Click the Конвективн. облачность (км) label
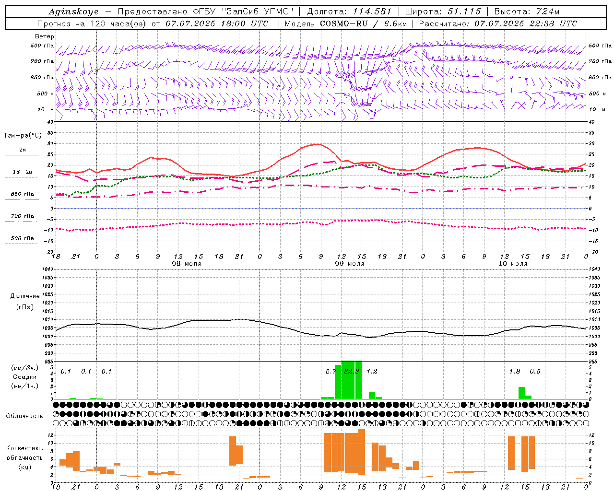This screenshot has width=614, height=491. pos(24,457)
